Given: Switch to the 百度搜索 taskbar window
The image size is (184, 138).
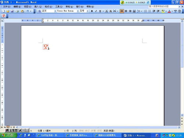Looking at the screenshot, I should tap(78, 135).
